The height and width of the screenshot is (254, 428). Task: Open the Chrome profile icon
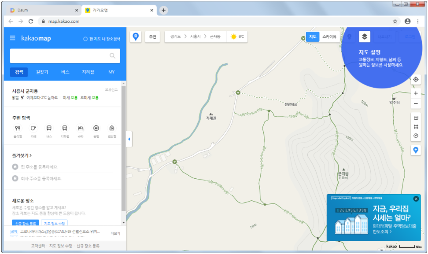coord(407,21)
